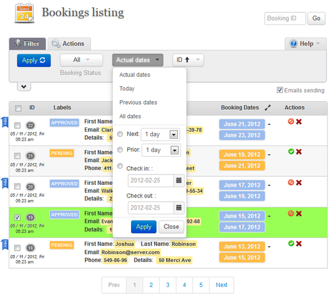This screenshot has width=330, height=298.
Task: Check the checkbox for booking 21
Action: 17,156
